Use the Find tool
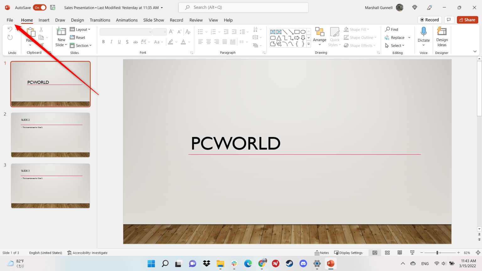Screen dimensions: 482x271 point(392,29)
